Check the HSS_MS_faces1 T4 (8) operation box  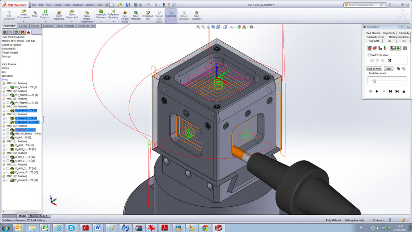tap(8, 133)
